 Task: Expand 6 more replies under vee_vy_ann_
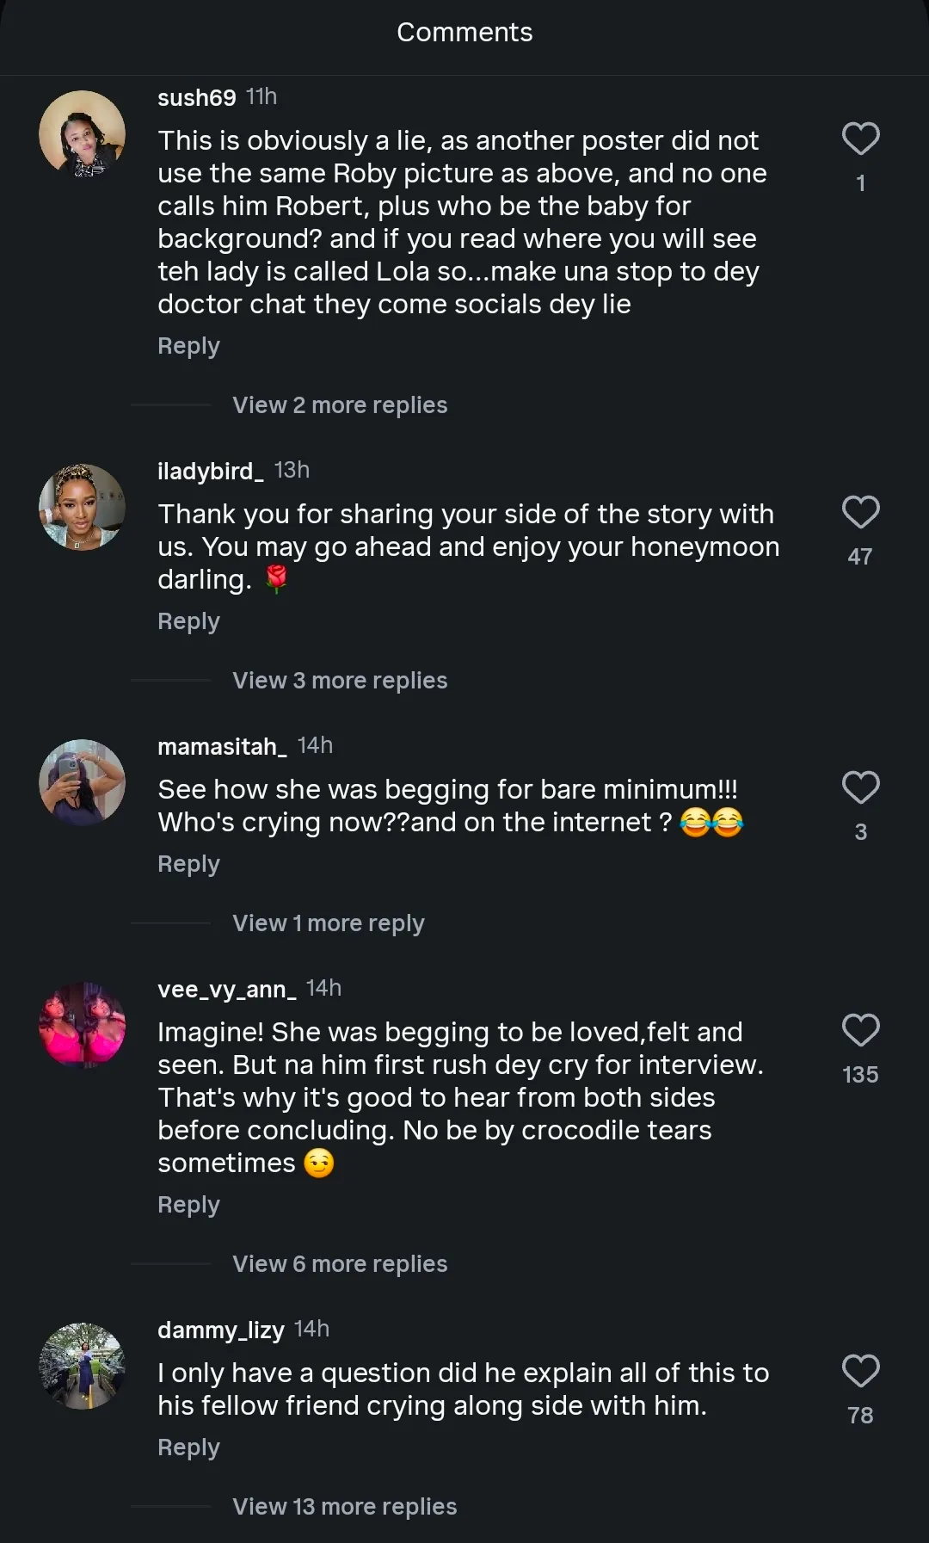[x=340, y=1264]
